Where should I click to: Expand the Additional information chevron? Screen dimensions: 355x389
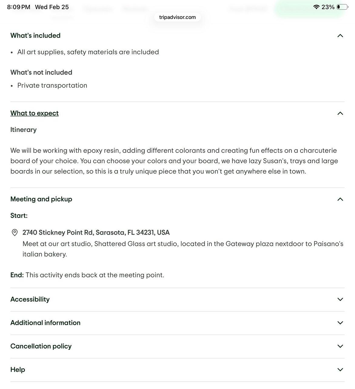[340, 323]
